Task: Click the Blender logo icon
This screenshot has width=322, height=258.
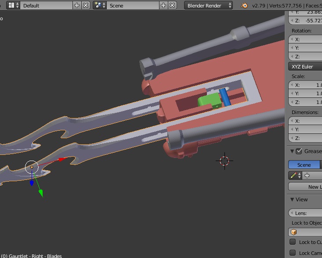Action: click(244, 5)
